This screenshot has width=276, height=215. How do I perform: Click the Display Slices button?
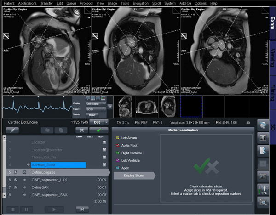click(x=133, y=175)
